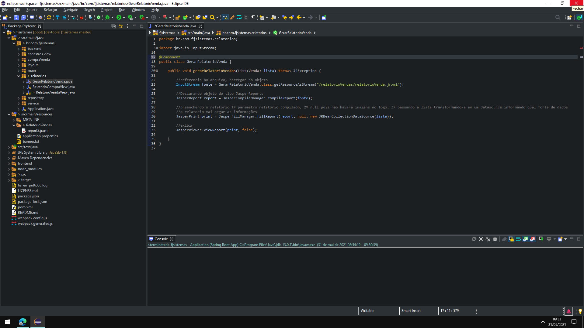Open the Run button dropdown arrow
Image resolution: width=584 pixels, height=328 pixels.
click(124, 18)
